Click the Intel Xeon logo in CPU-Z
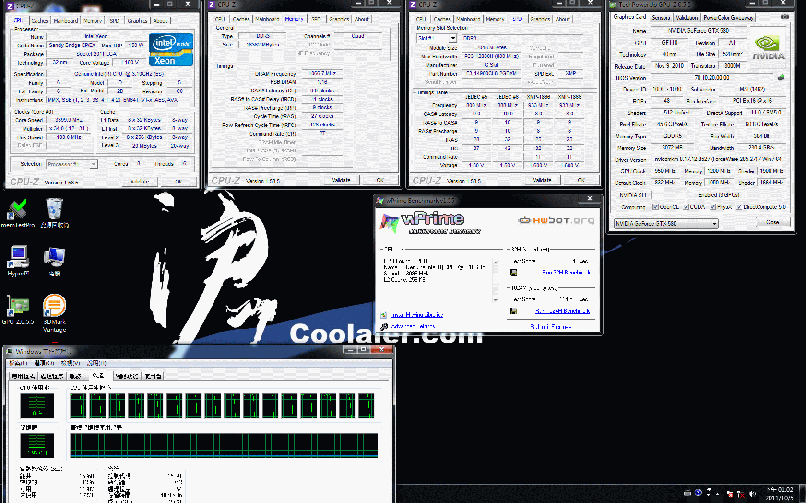Screen dimensions: 806x503 171,49
